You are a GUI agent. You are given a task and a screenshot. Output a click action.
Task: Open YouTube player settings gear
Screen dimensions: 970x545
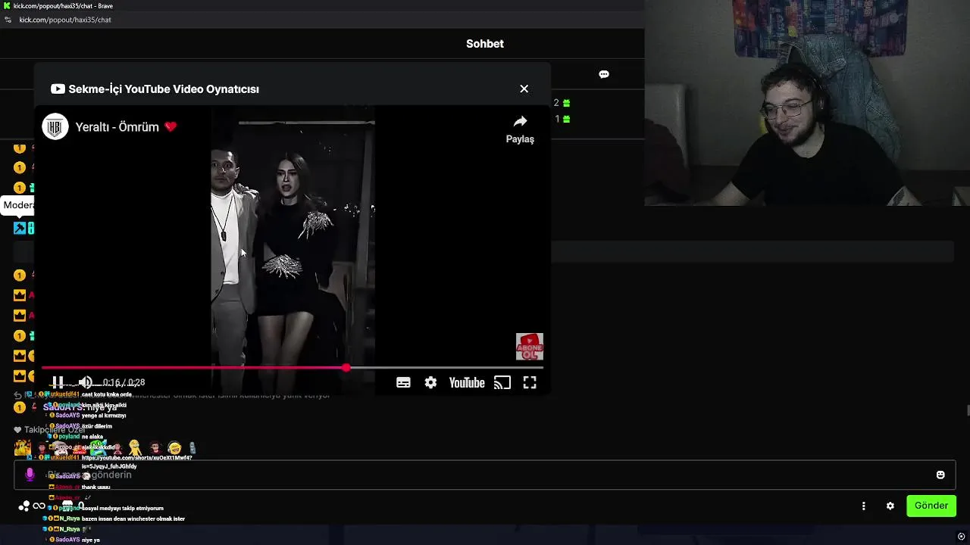click(x=430, y=383)
